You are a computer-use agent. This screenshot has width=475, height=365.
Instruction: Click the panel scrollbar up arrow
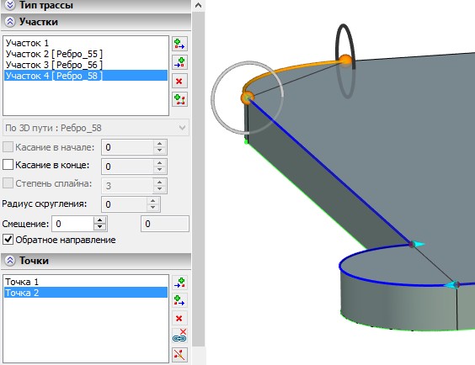(199, 5)
